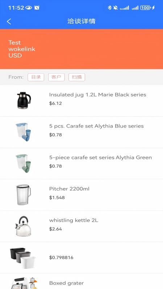Tap the $0.798816 priced item row

pos(81,258)
